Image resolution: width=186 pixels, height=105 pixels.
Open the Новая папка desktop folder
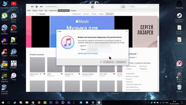pyautogui.click(x=179, y=41)
